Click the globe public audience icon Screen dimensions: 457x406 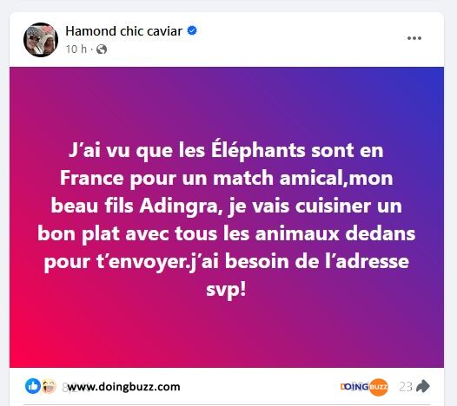102,49
